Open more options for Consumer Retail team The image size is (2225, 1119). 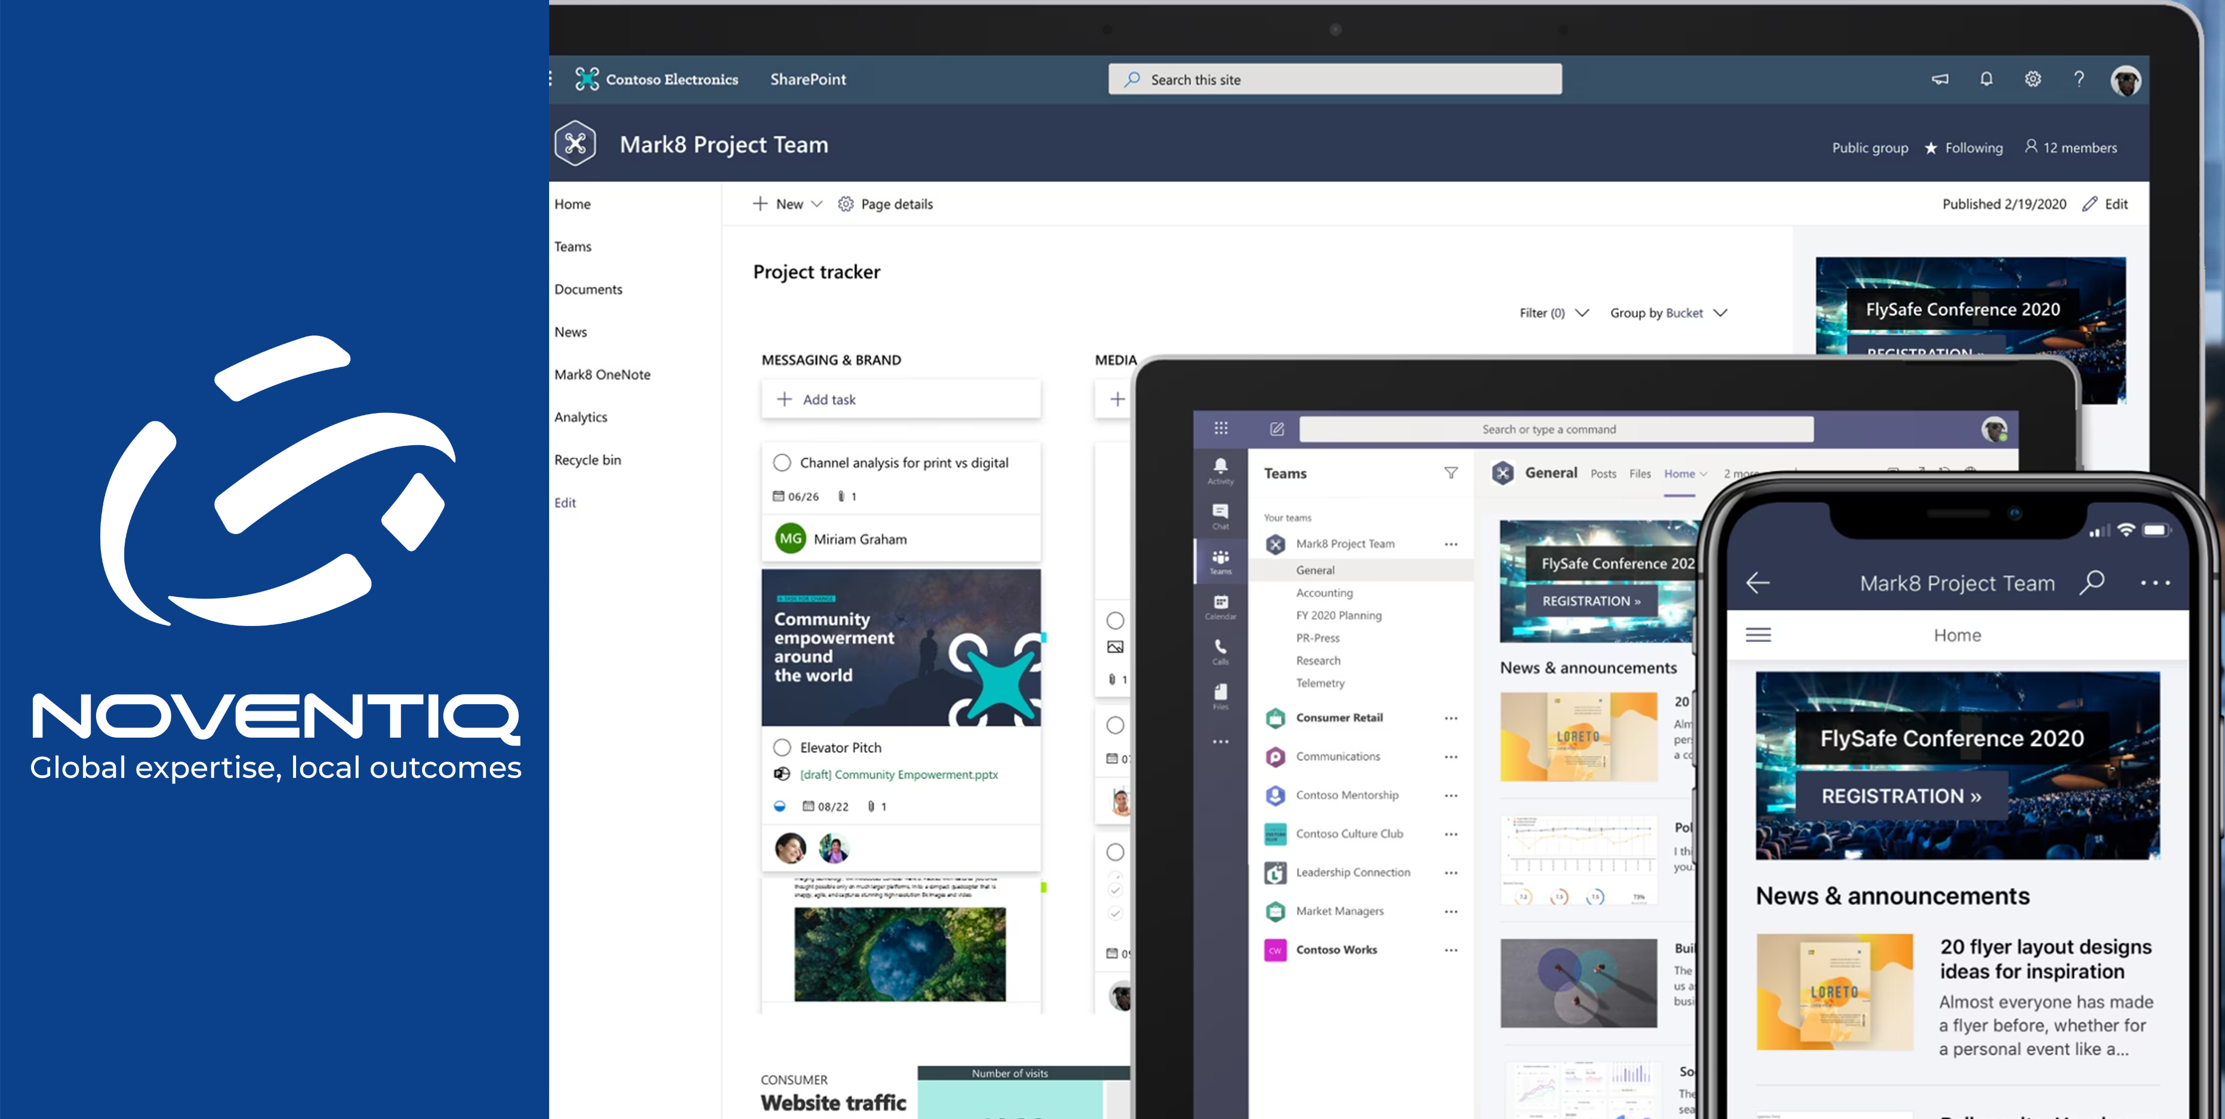pos(1451,719)
